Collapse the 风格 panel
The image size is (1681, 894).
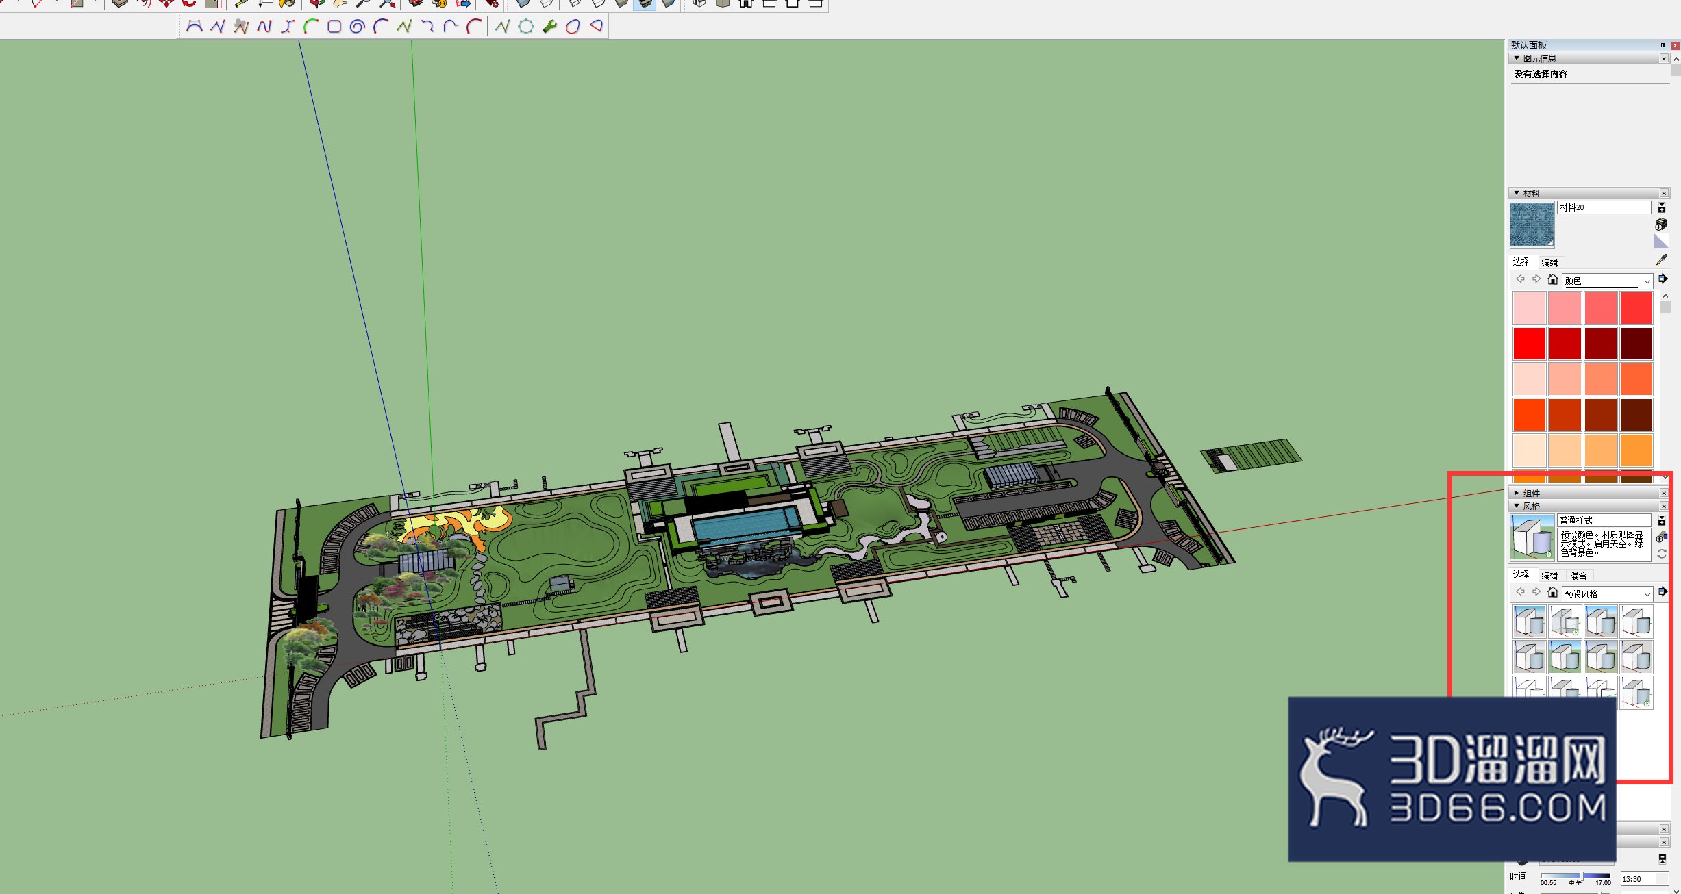(x=1517, y=507)
